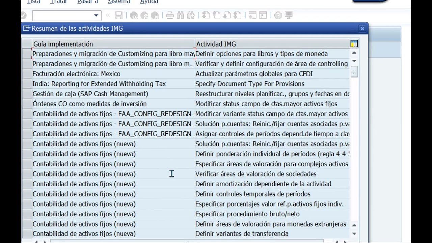The image size is (432, 243).
Task: Open the Ayuda menu
Action: (x=149, y=2)
